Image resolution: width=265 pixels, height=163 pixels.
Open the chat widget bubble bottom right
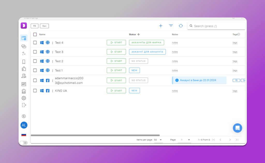tap(237, 128)
